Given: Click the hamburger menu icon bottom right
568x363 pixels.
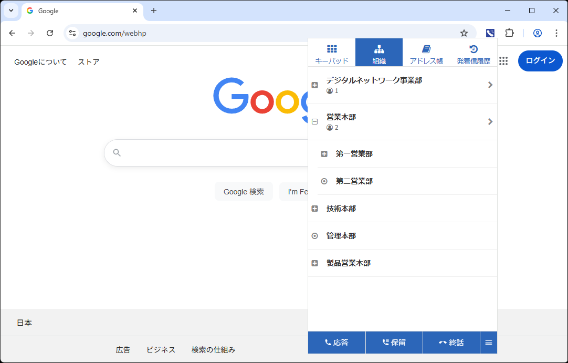Looking at the screenshot, I should click(x=488, y=342).
